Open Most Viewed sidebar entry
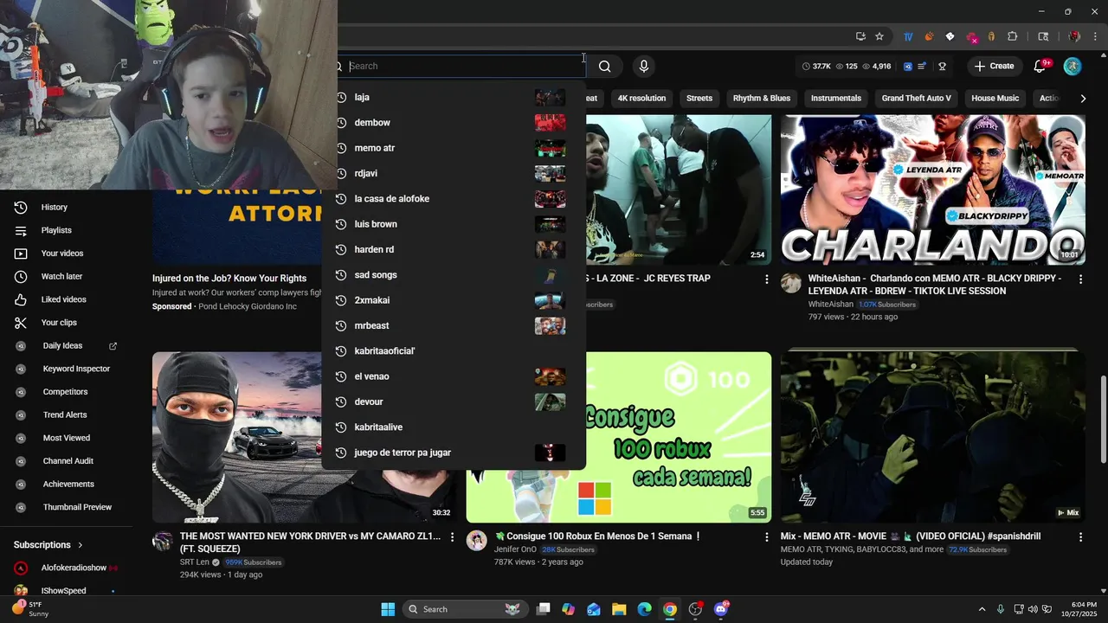This screenshot has height=623, width=1108. 66,438
